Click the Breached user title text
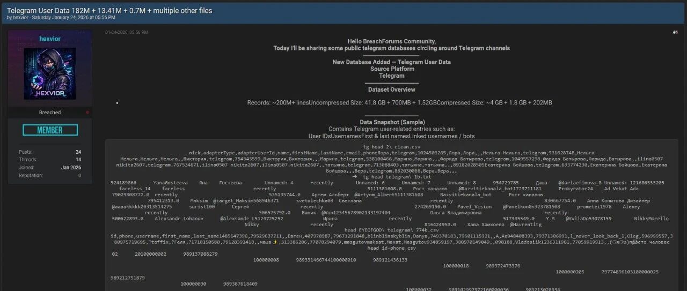 [x=50, y=113]
